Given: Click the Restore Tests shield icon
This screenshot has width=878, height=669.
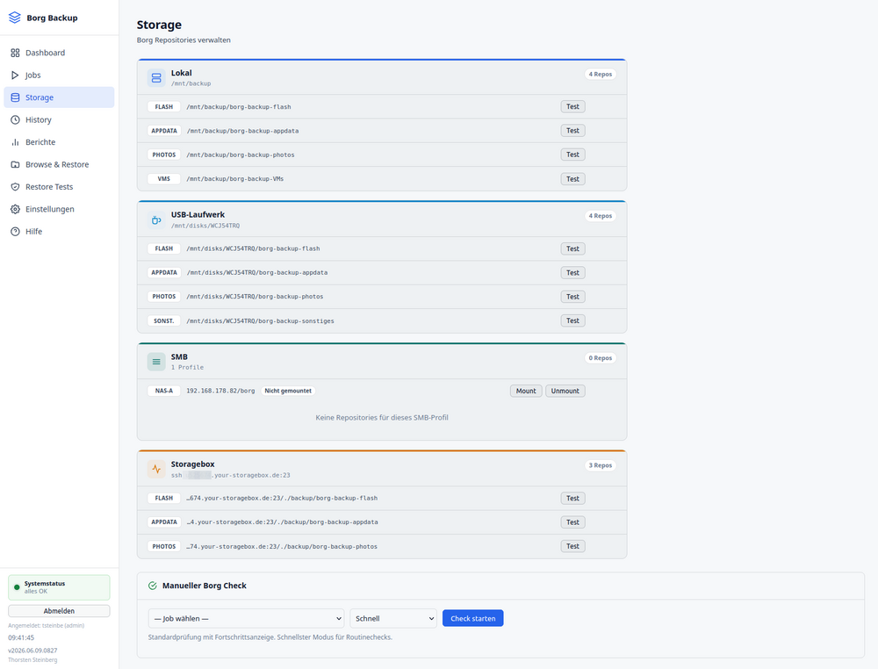Looking at the screenshot, I should coord(15,187).
